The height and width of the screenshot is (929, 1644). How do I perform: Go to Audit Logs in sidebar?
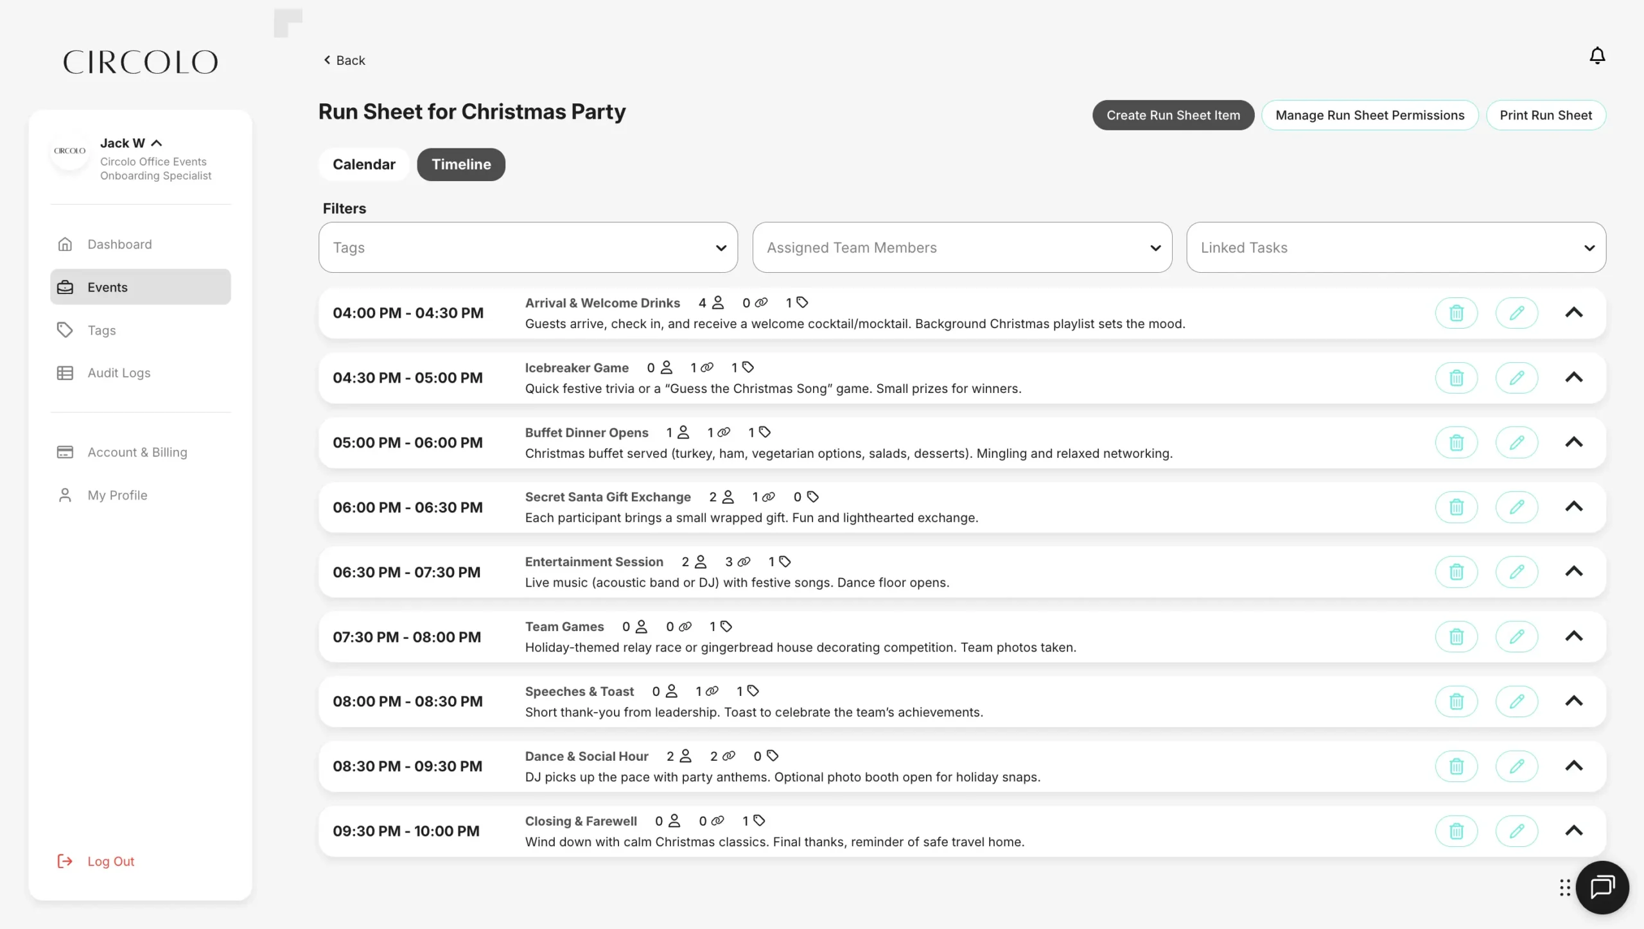[x=119, y=373]
